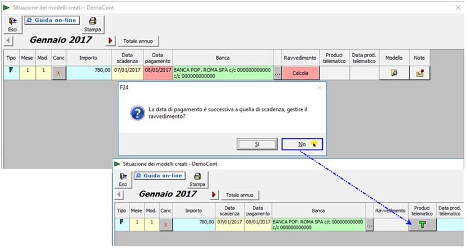Click red X cancel cell in upper window
This screenshot has width=467, height=248.
point(59,73)
